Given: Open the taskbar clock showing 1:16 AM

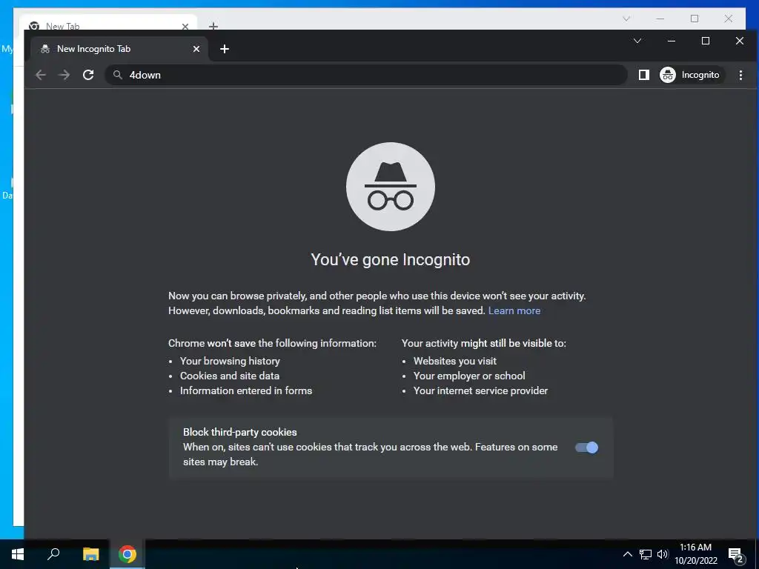Looking at the screenshot, I should pyautogui.click(x=696, y=554).
